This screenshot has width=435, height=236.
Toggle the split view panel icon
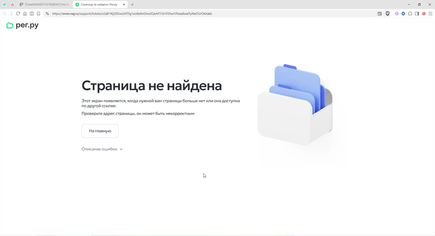coord(32,14)
